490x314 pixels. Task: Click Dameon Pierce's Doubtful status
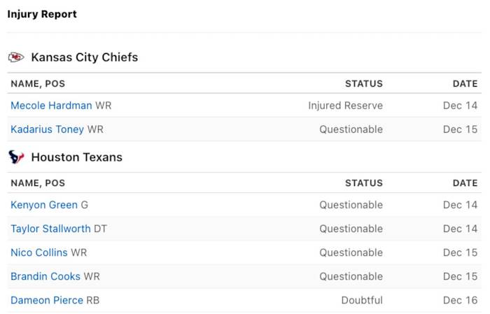[362, 300]
